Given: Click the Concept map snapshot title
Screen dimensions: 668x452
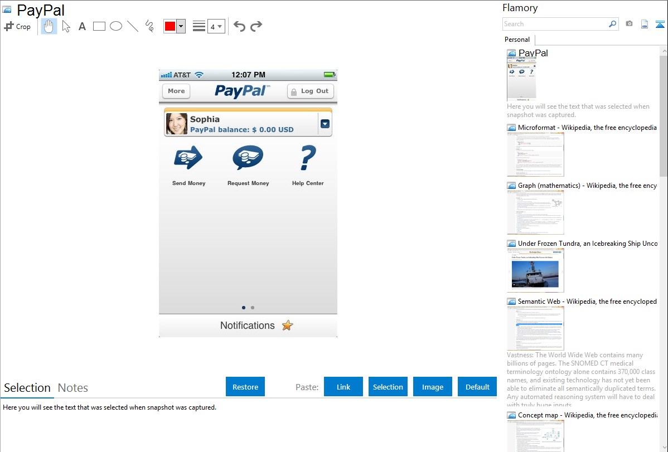Looking at the screenshot, I should coord(588,415).
